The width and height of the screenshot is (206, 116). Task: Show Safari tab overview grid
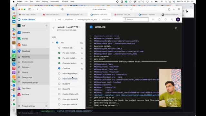click(179, 9)
